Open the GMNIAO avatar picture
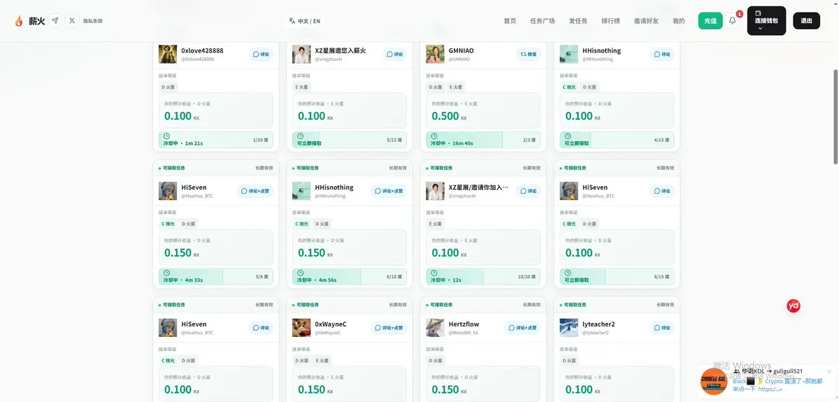This screenshot has height=402, width=839. [x=436, y=55]
